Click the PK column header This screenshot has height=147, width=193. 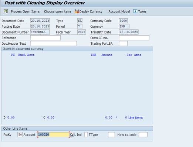click(x=13, y=55)
